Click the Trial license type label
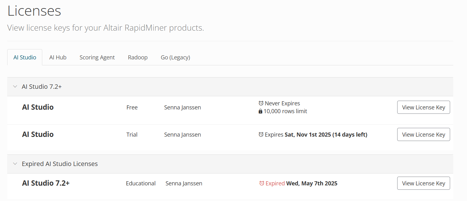The image size is (467, 201). point(132,135)
